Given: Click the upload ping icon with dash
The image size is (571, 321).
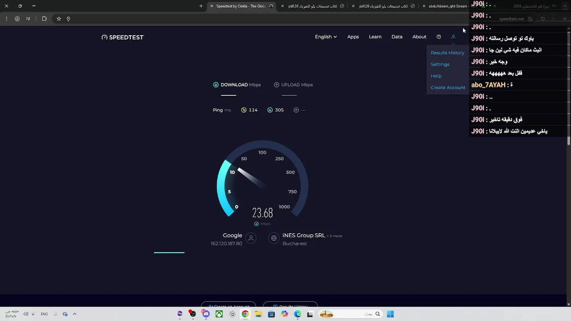Looking at the screenshot, I should 296,110.
